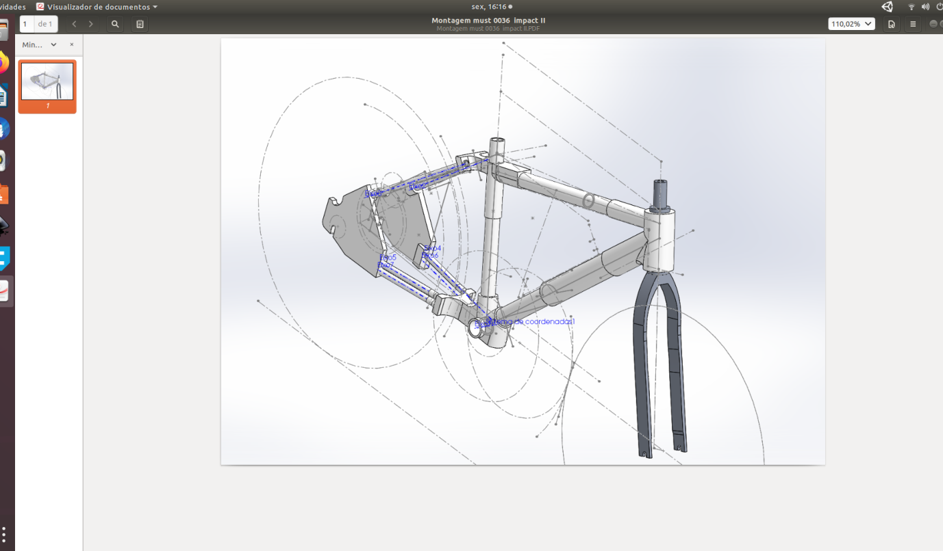Show applications grid in the dock
The height and width of the screenshot is (551, 943).
[x=4, y=533]
